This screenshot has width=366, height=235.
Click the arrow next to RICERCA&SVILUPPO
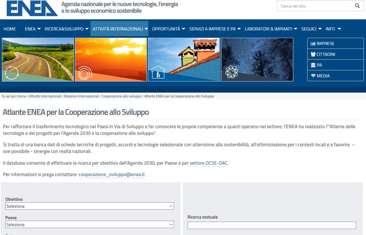tap(87, 29)
